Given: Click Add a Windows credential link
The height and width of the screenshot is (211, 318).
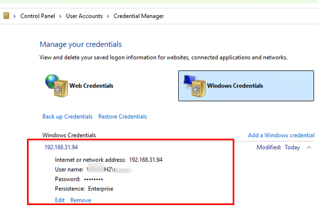Looking at the screenshot, I should pos(281,135).
